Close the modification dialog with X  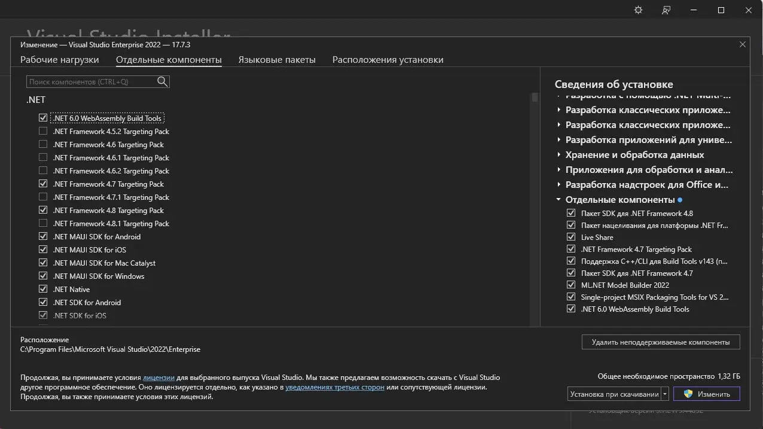743,44
